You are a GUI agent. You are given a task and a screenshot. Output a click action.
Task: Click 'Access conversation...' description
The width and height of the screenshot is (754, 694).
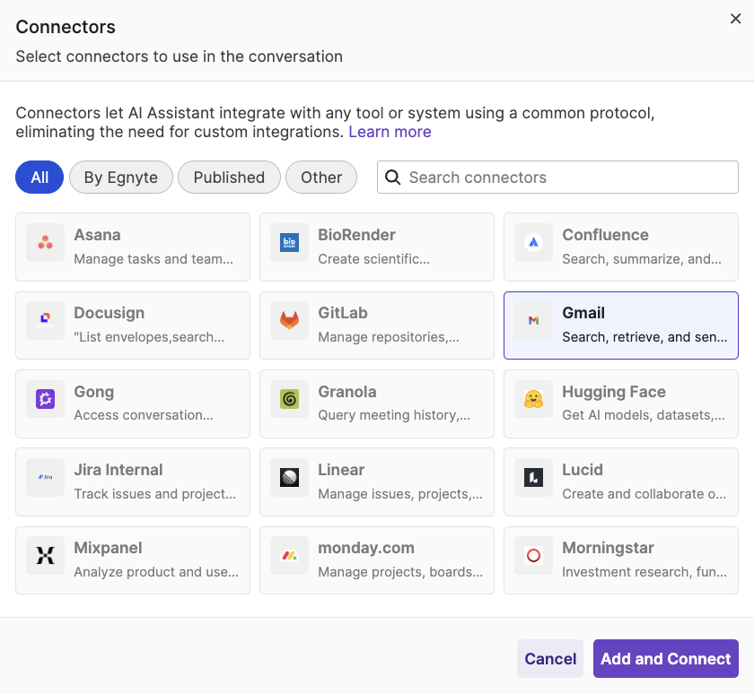click(x=144, y=415)
